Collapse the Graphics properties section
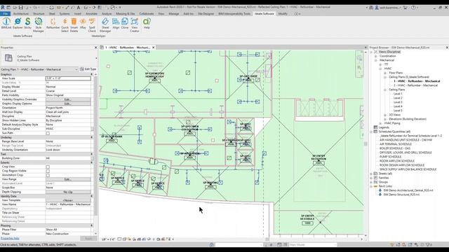Image resolution: width=449 pixels, height=252 pixels. click(x=92, y=74)
